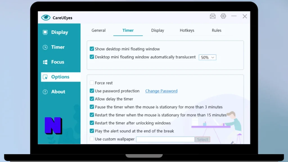Toggle Show desktop mini floating window

pyautogui.click(x=92, y=49)
